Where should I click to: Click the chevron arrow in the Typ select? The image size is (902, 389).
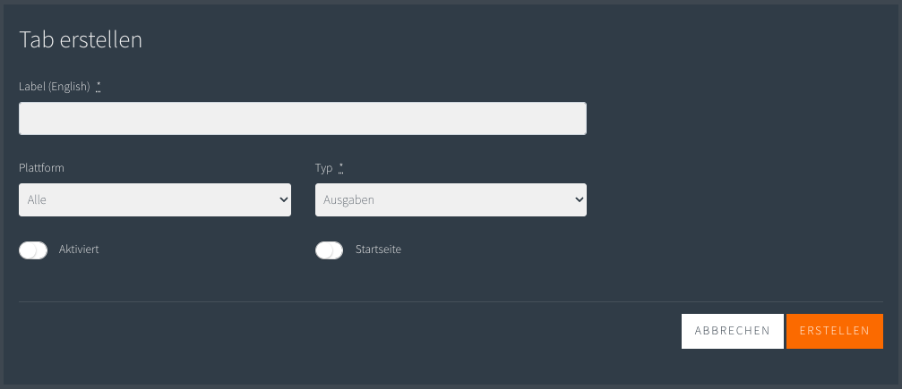[580, 200]
